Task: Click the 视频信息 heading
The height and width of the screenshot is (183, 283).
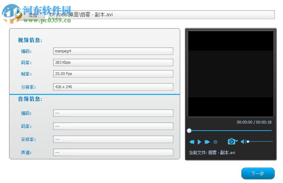Action: (x=30, y=40)
